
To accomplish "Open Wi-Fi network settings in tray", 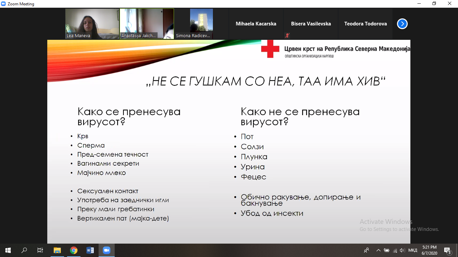I will pos(395,250).
